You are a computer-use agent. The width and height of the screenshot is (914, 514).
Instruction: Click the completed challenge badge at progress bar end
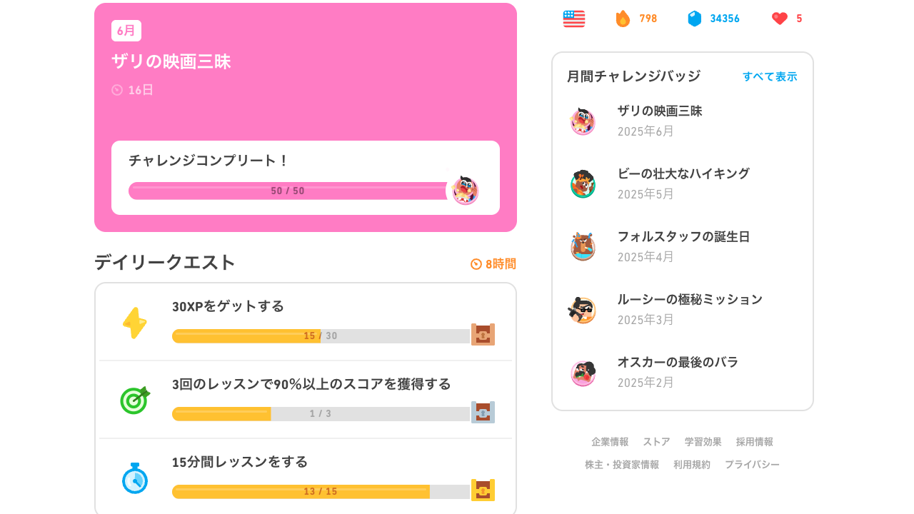coord(465,191)
